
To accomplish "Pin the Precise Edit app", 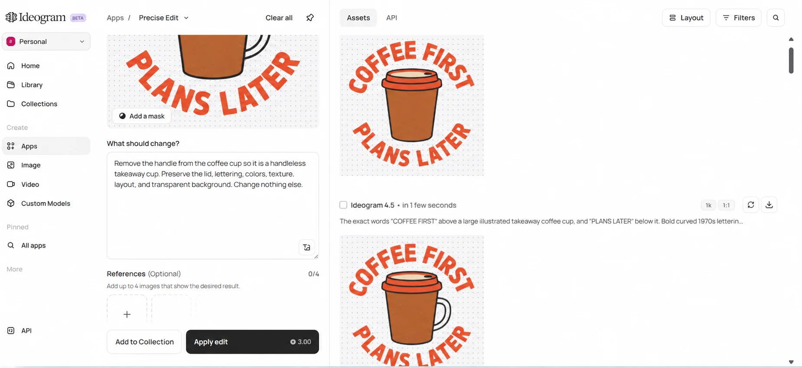I will (x=310, y=18).
